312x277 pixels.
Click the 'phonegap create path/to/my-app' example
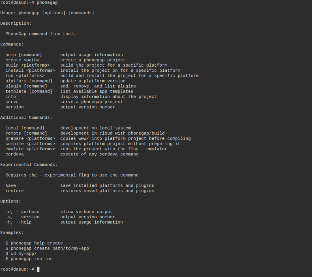pos(50,249)
